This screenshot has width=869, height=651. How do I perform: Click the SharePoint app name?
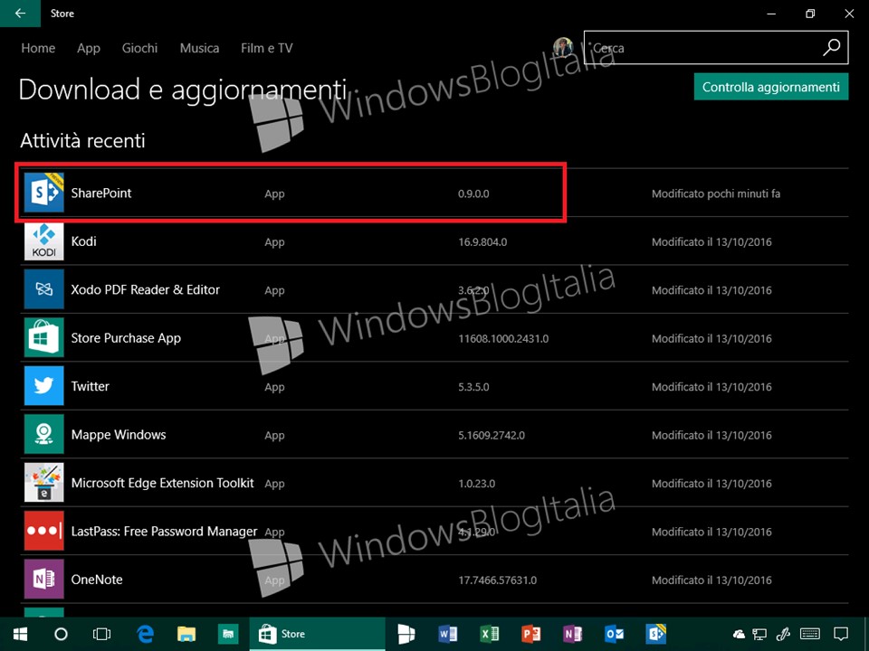click(101, 193)
